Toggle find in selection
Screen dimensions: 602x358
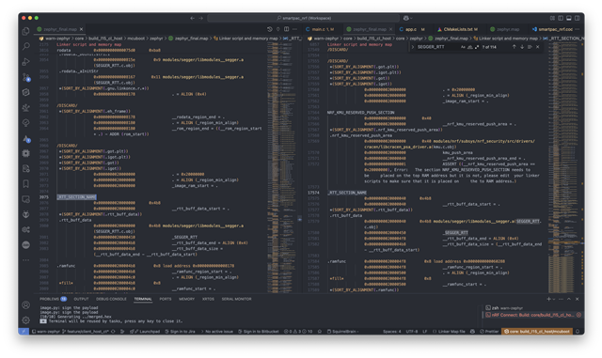point(530,47)
